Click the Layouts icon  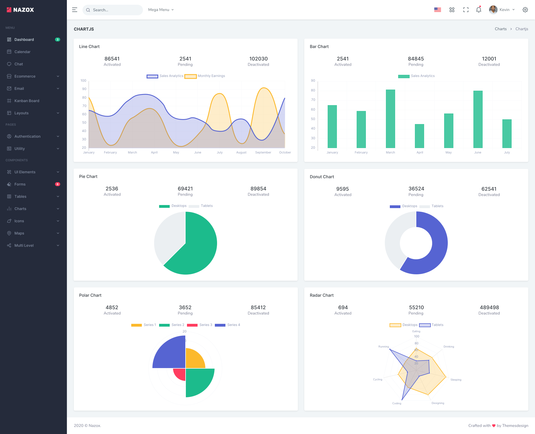(x=9, y=113)
